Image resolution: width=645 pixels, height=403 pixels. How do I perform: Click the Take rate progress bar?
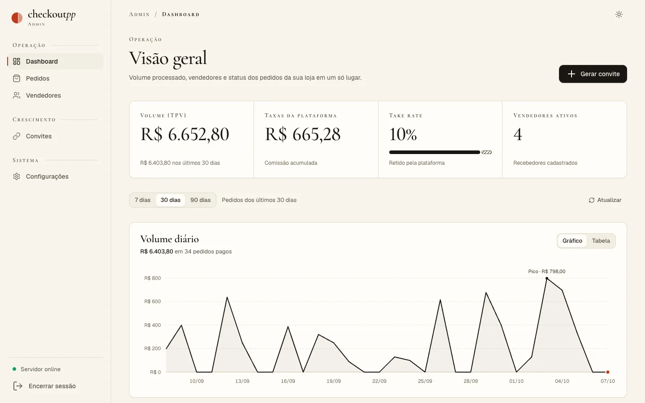(440, 152)
